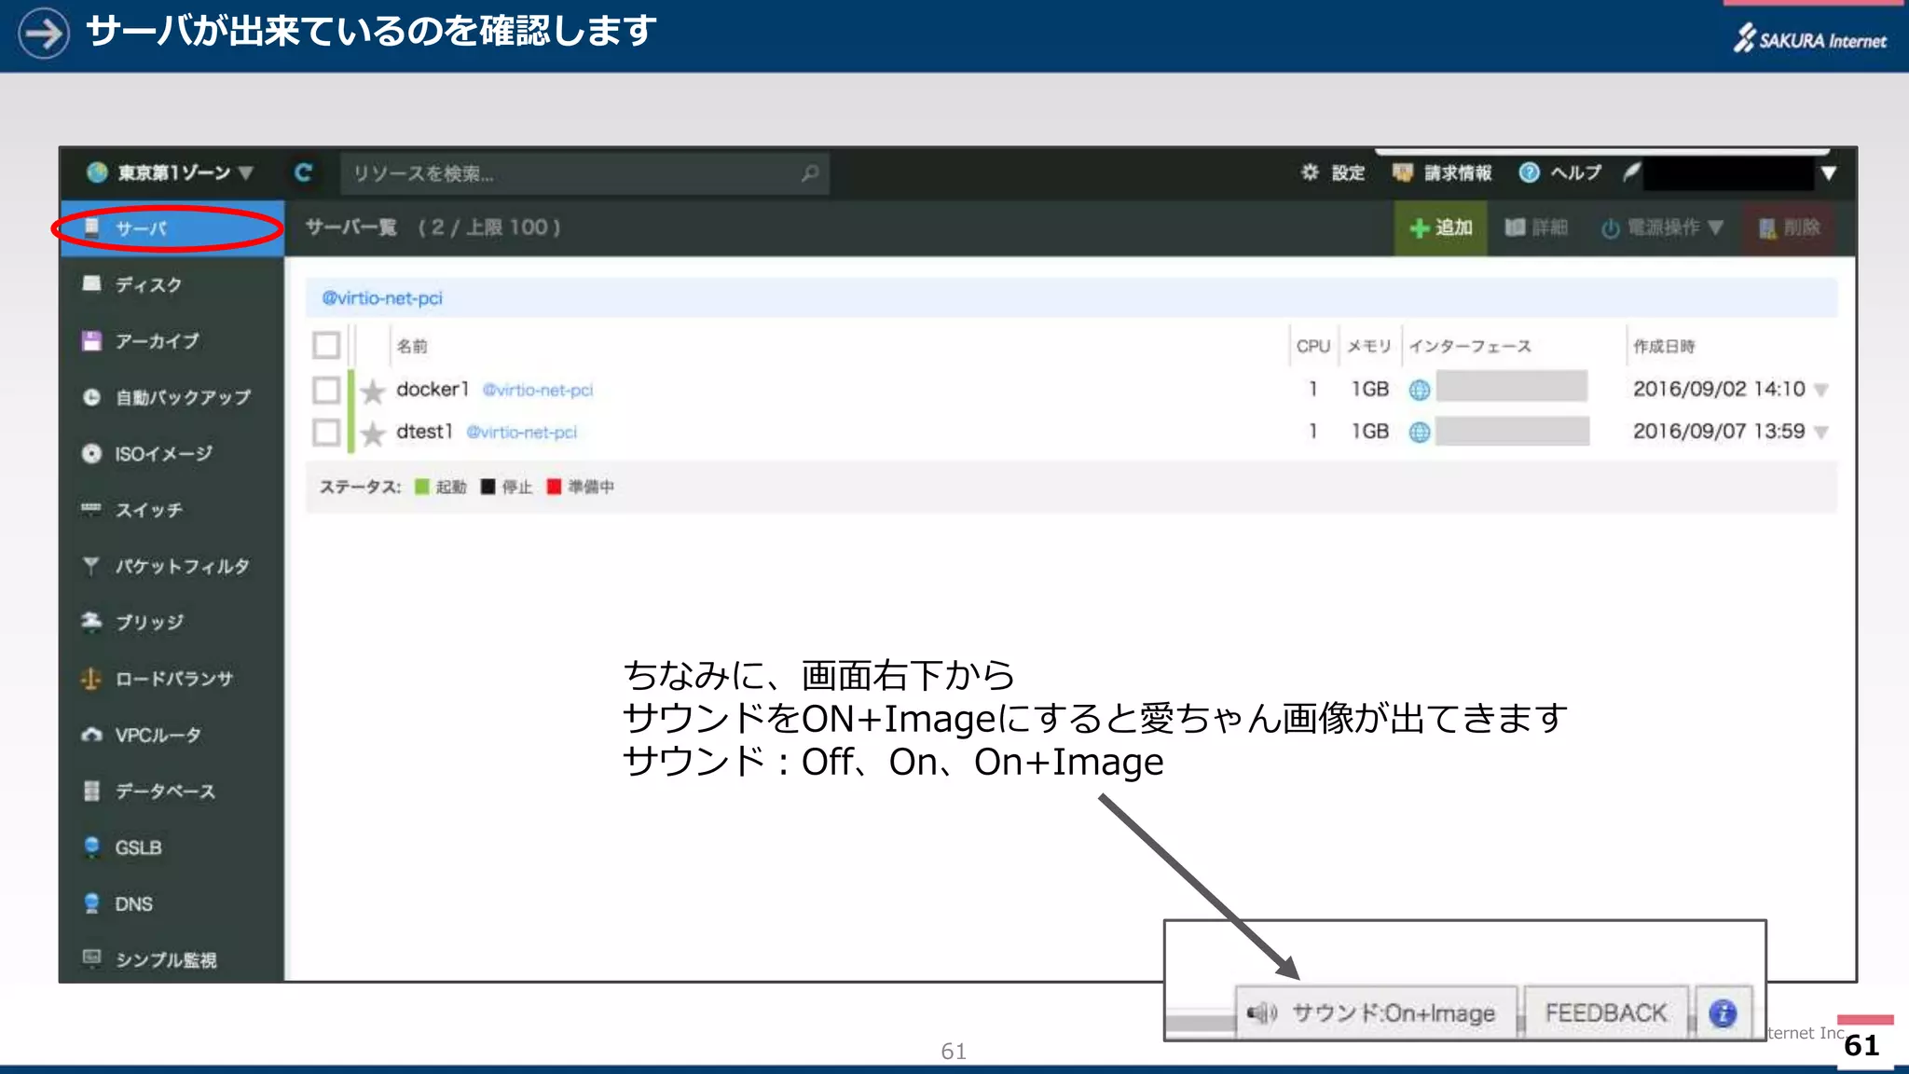1909x1074 pixels.
Task: Click the 名前 column header
Action: (412, 346)
